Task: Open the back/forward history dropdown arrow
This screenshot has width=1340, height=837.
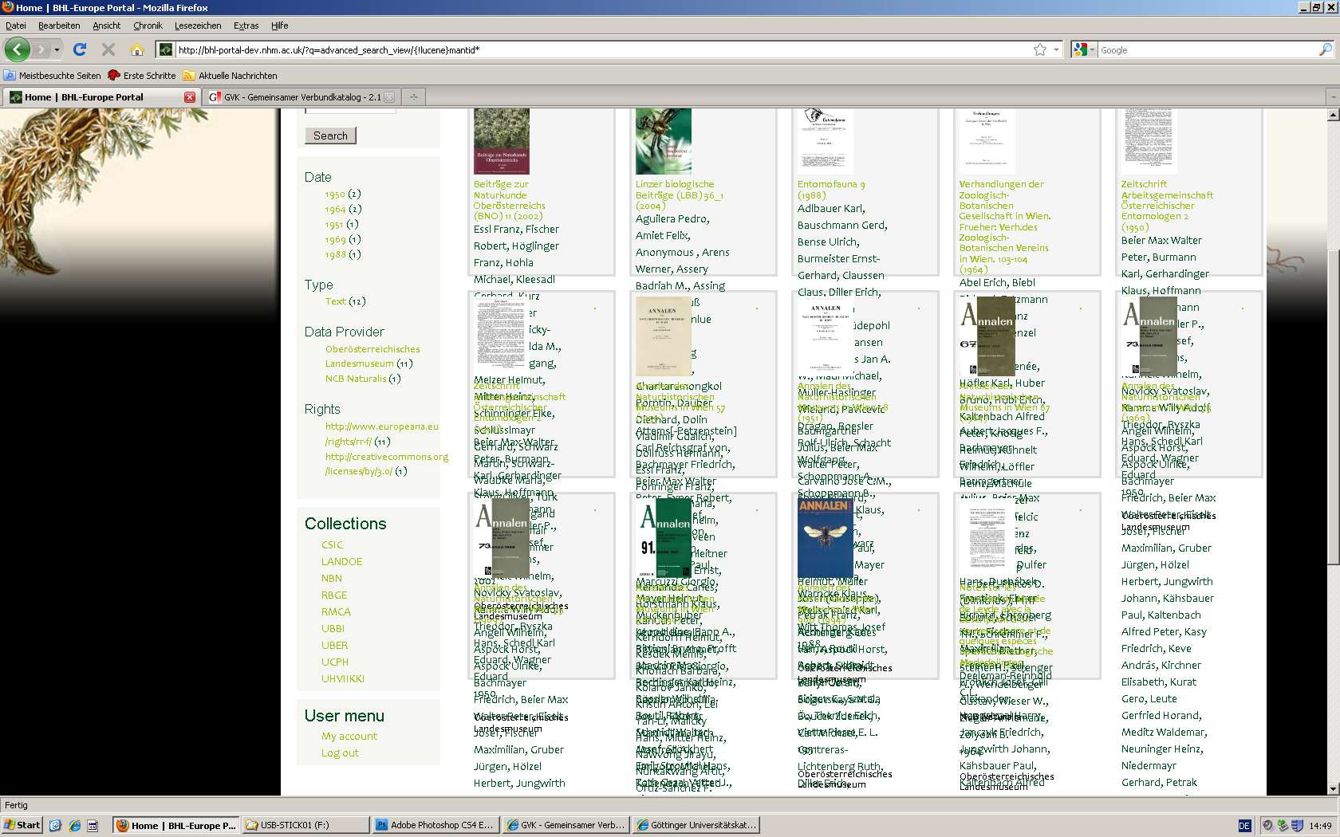Action: (57, 49)
